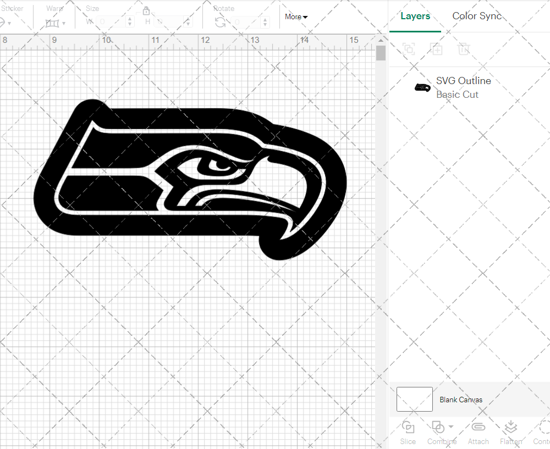
Task: Click the Flatten icon
Action: pos(510,428)
